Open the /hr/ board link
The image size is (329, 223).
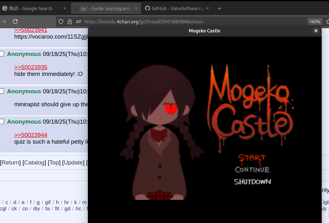point(67,202)
